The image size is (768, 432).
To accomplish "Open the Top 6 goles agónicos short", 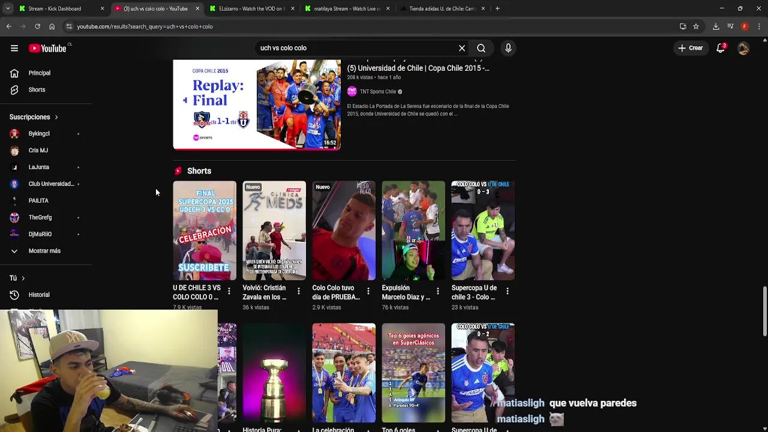I will [x=413, y=373].
